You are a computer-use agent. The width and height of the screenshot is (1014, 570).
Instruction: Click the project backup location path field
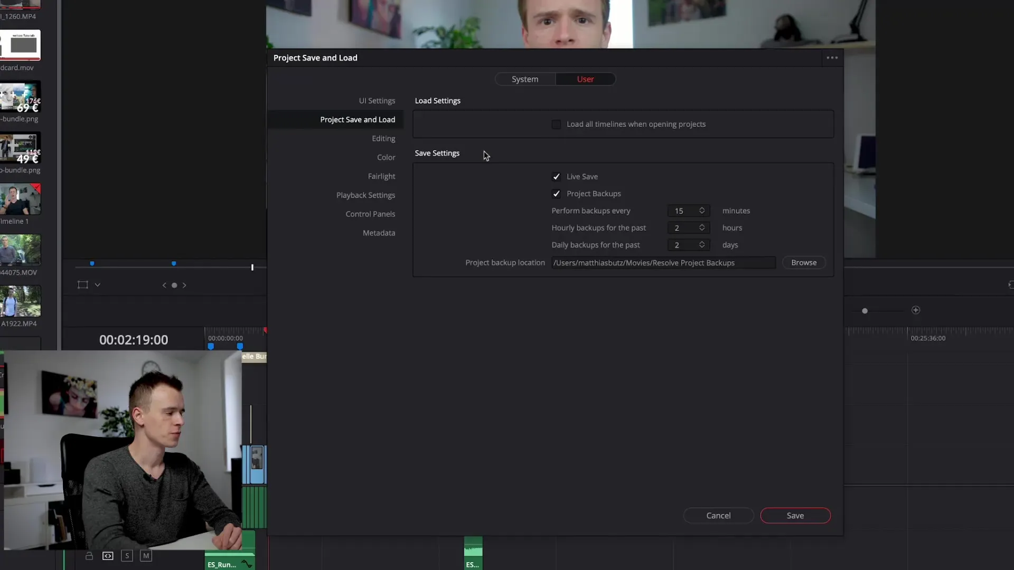point(663,263)
